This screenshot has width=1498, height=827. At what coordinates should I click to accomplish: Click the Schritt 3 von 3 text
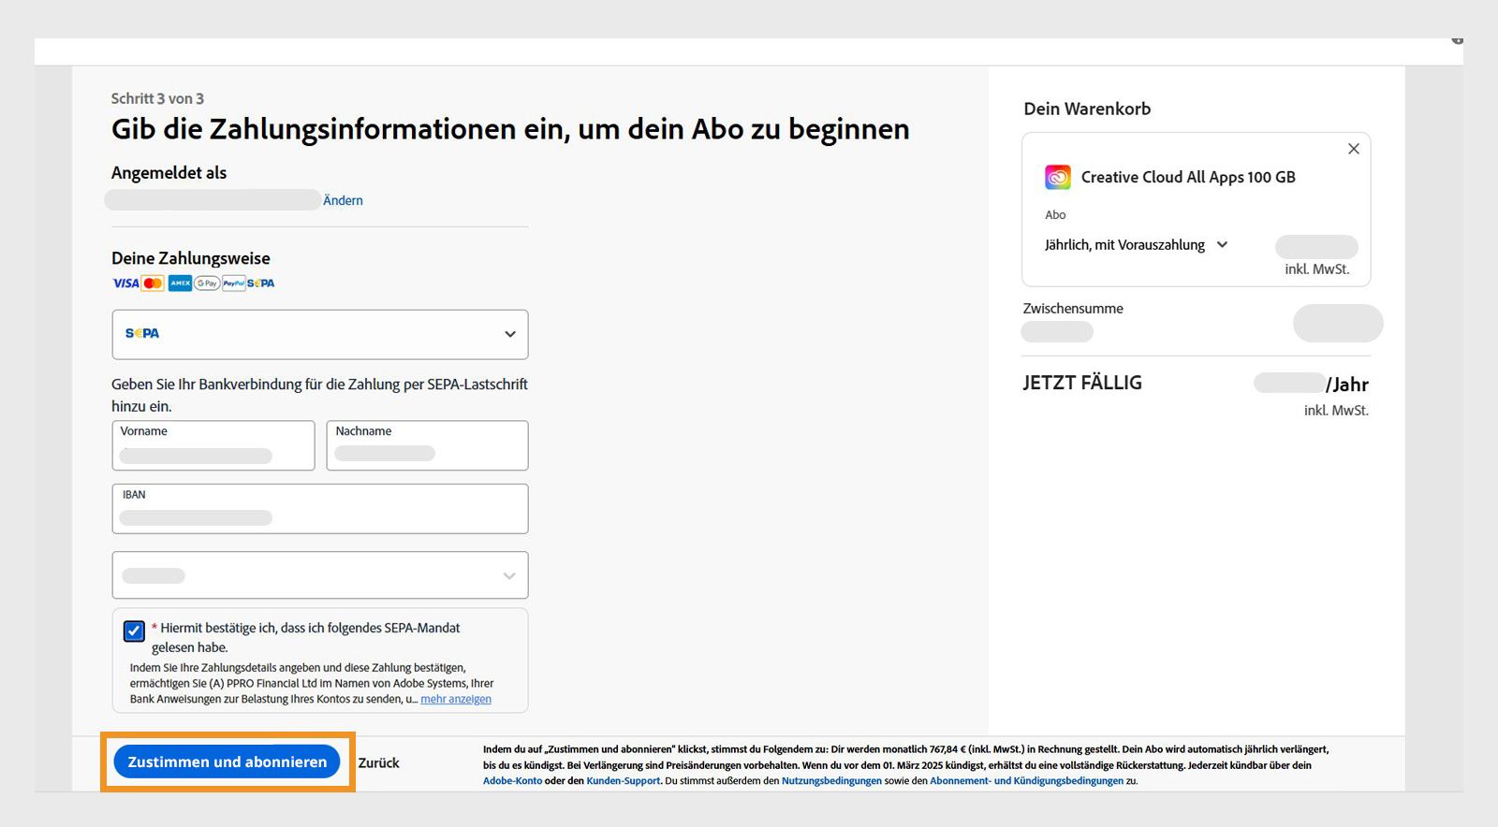pyautogui.click(x=157, y=98)
